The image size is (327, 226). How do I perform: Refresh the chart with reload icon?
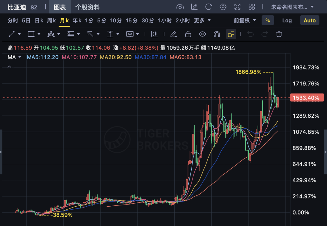(x=209, y=7)
